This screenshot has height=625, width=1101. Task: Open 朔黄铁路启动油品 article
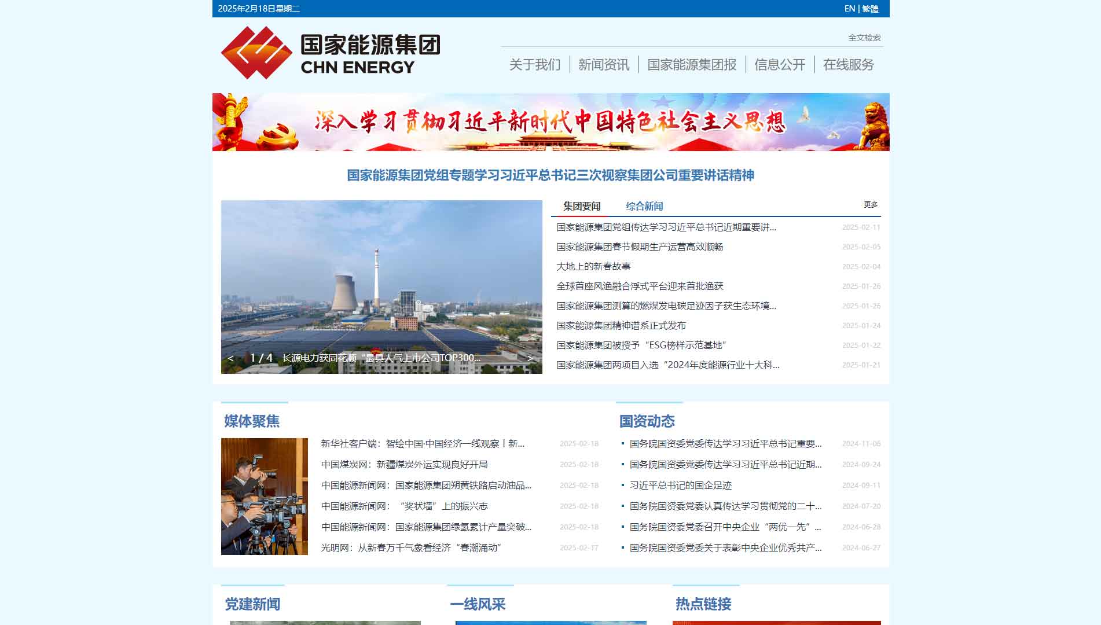click(x=426, y=486)
